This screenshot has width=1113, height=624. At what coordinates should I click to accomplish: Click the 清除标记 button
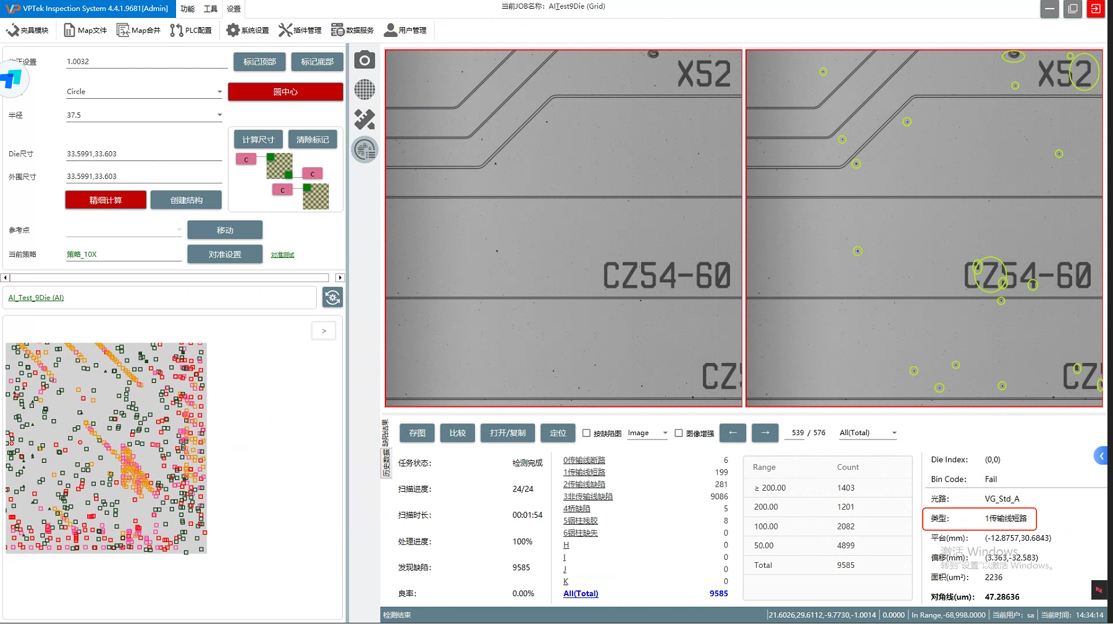tap(313, 139)
